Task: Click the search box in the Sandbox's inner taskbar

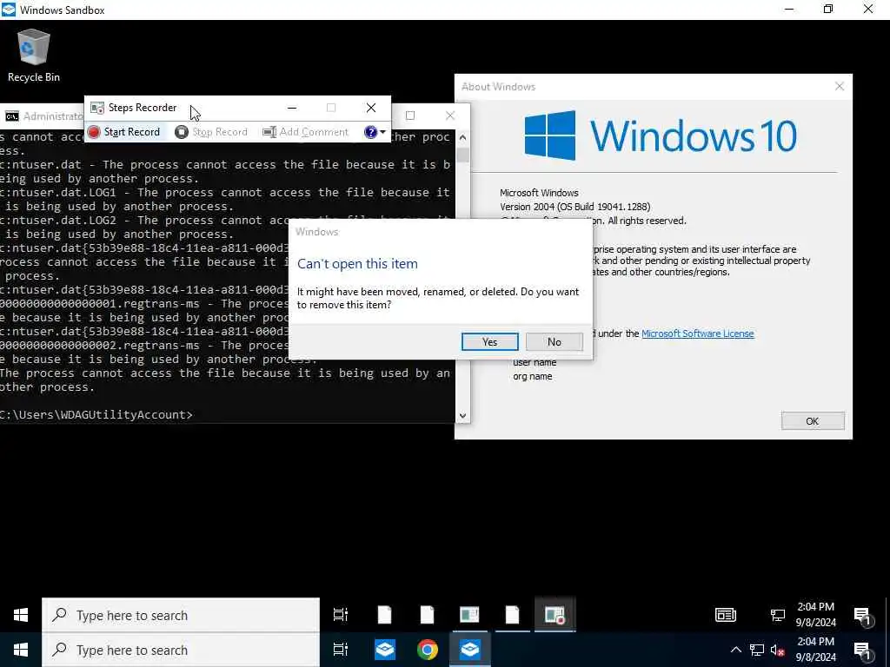Action: [x=181, y=615]
